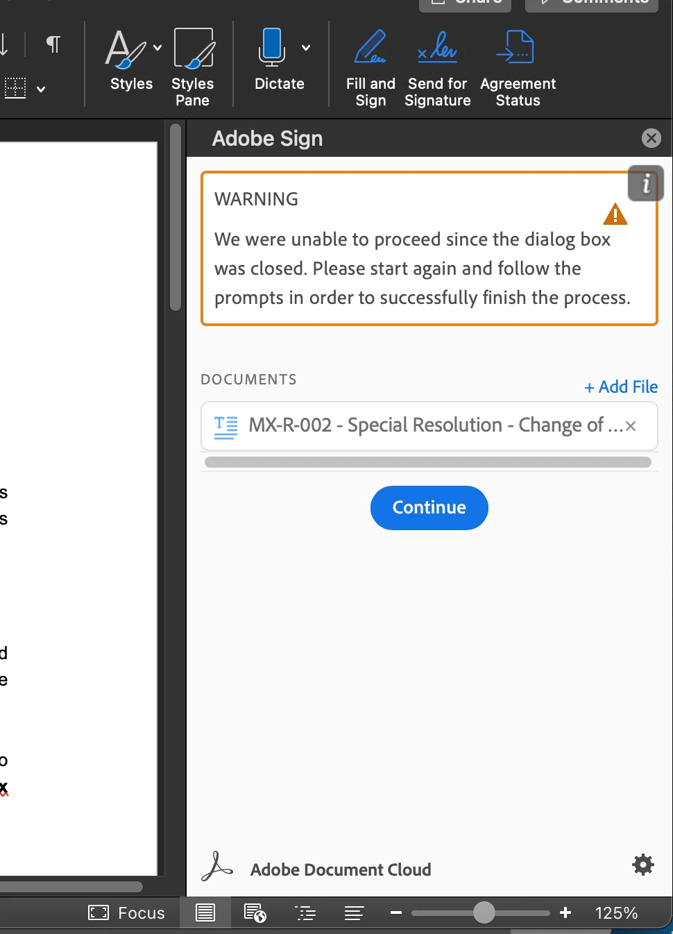673x934 pixels.
Task: Click Send for Signature
Action: (438, 67)
